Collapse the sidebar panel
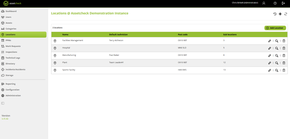Screen dimensions: 290x139 pos(3,103)
